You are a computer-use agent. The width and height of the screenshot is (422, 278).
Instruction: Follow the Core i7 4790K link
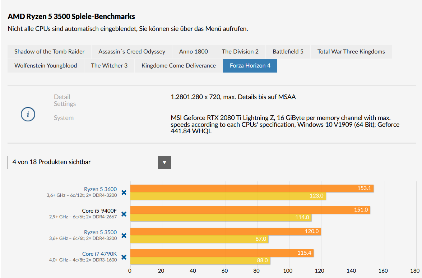coord(99,254)
